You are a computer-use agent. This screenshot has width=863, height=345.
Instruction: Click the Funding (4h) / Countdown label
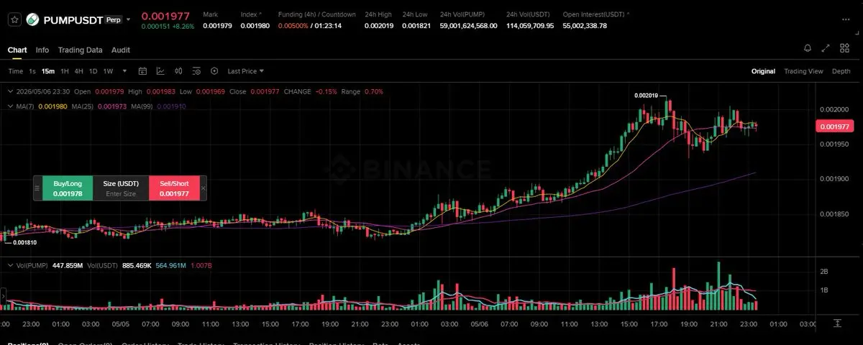click(x=317, y=14)
